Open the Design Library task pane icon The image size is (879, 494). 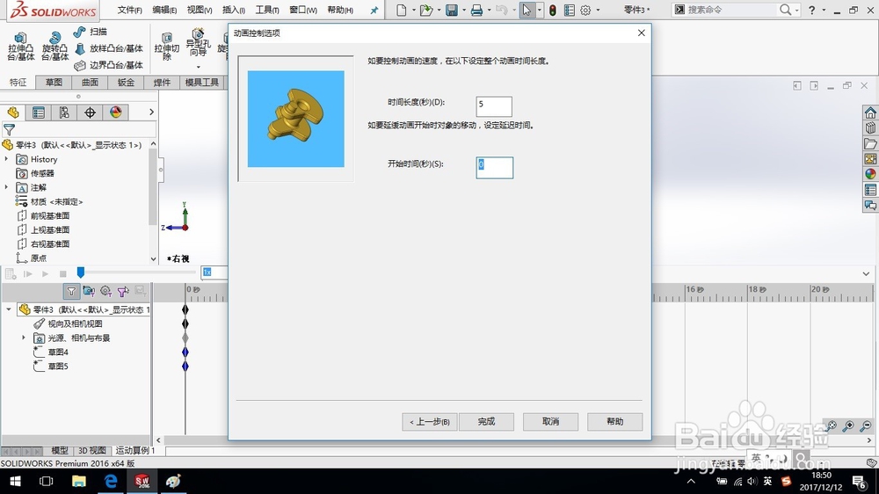point(870,127)
